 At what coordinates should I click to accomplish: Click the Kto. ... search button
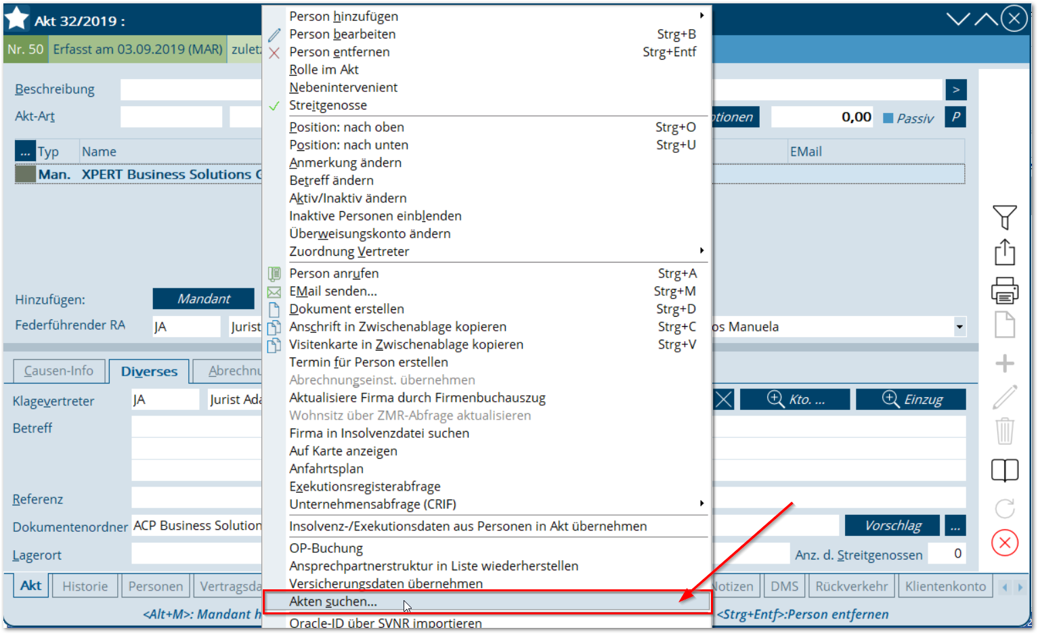point(795,400)
